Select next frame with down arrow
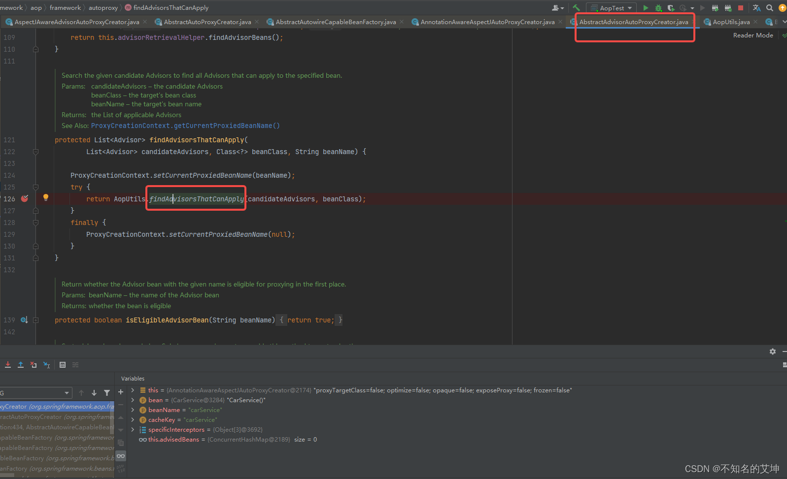The image size is (787, 479). pos(94,393)
